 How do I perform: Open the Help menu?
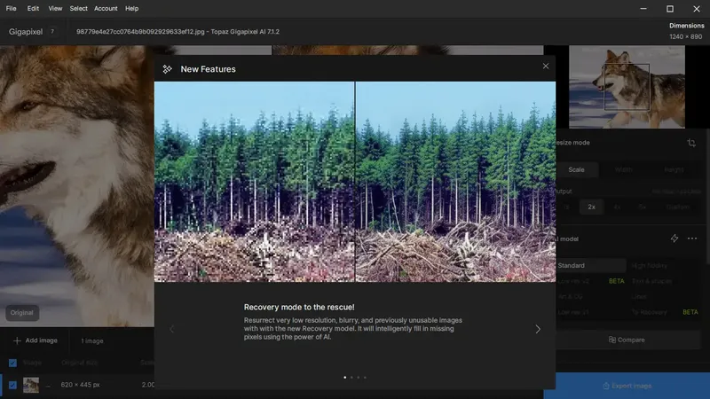click(x=131, y=9)
